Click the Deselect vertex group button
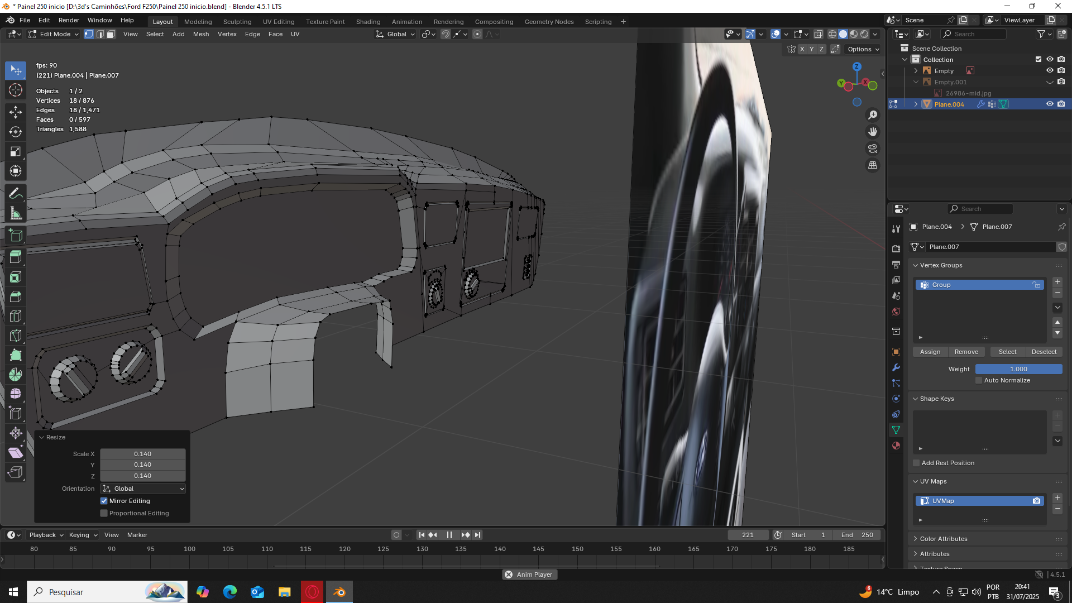Screen dimensions: 1072x603 click(x=1044, y=352)
